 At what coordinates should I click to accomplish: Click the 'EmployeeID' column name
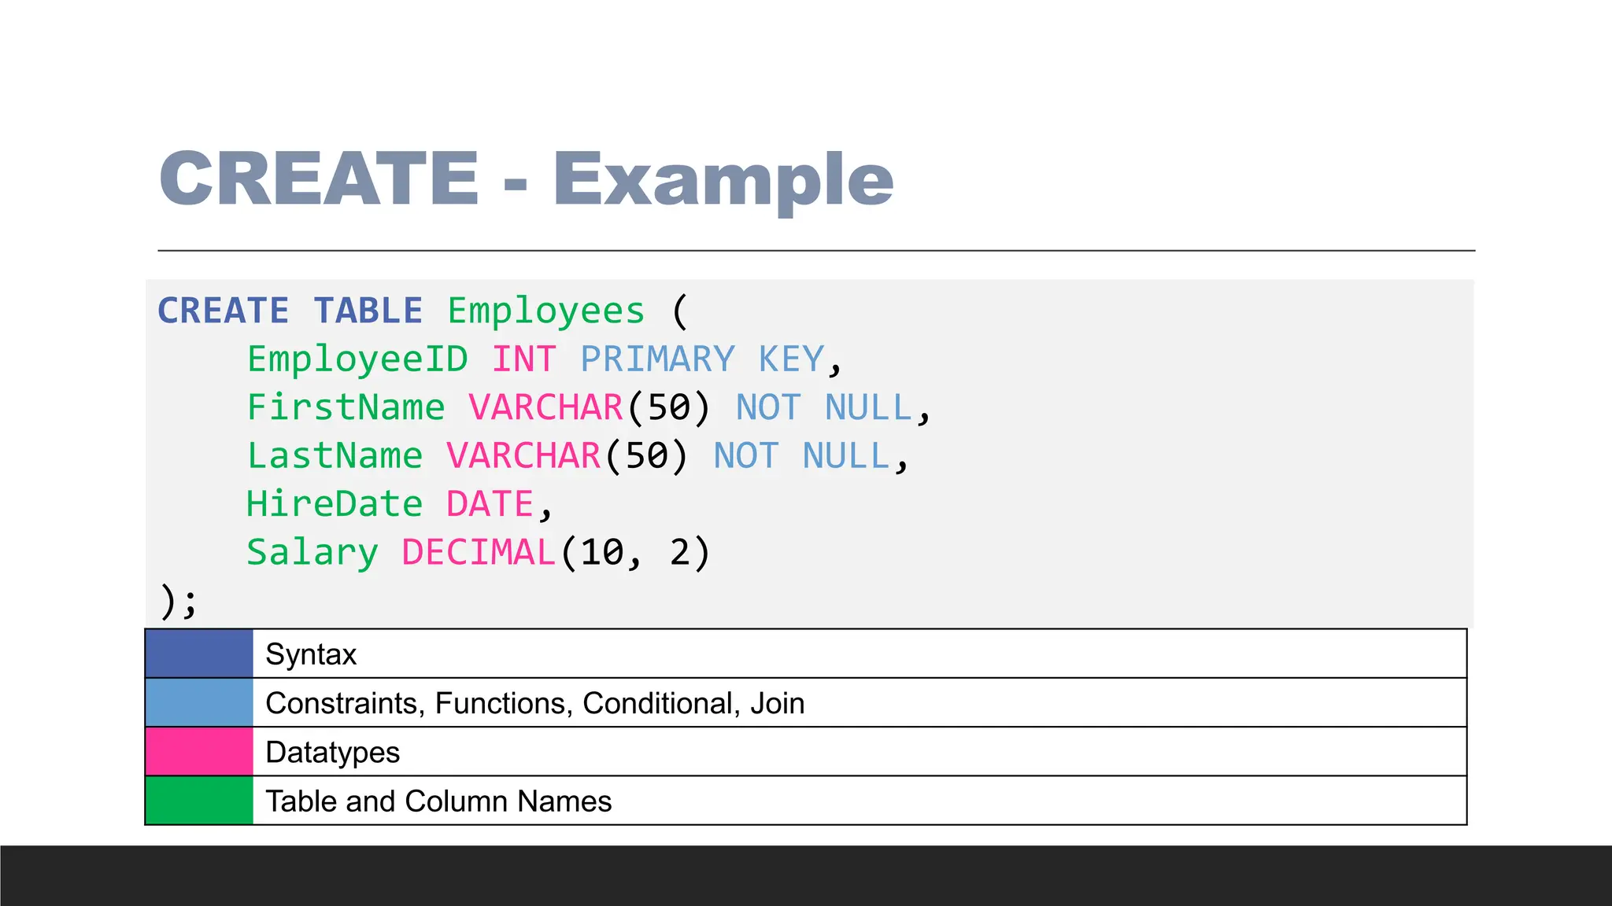357,360
